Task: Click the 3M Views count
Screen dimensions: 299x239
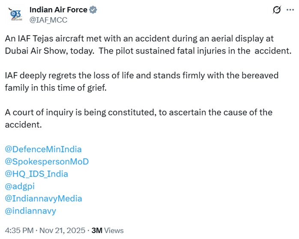Action: [x=108, y=230]
